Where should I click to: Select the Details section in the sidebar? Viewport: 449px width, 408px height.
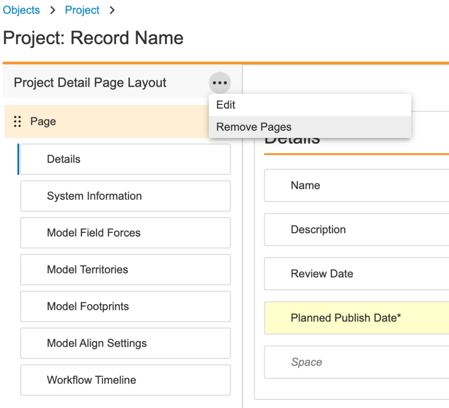(x=125, y=159)
